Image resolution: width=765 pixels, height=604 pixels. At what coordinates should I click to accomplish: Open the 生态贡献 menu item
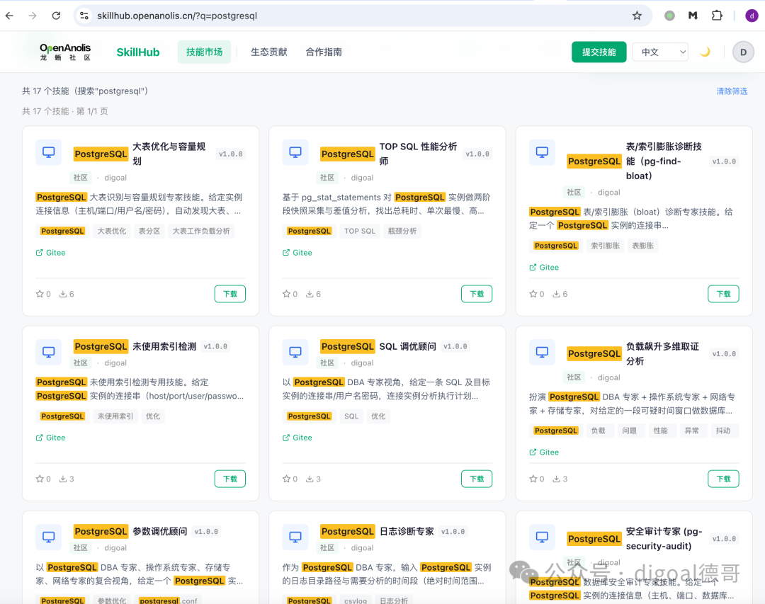click(269, 52)
